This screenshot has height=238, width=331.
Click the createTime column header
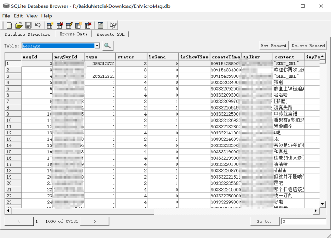(226, 57)
